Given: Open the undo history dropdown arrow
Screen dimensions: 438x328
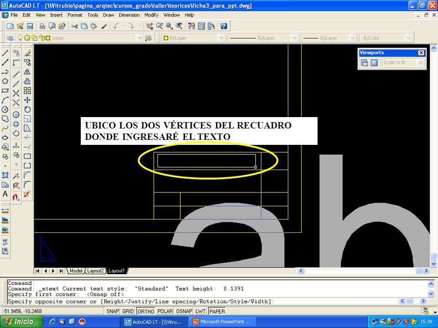Looking at the screenshot, I should tap(124, 26).
